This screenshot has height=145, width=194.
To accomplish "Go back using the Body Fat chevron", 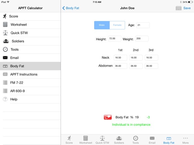I will point(71,8).
